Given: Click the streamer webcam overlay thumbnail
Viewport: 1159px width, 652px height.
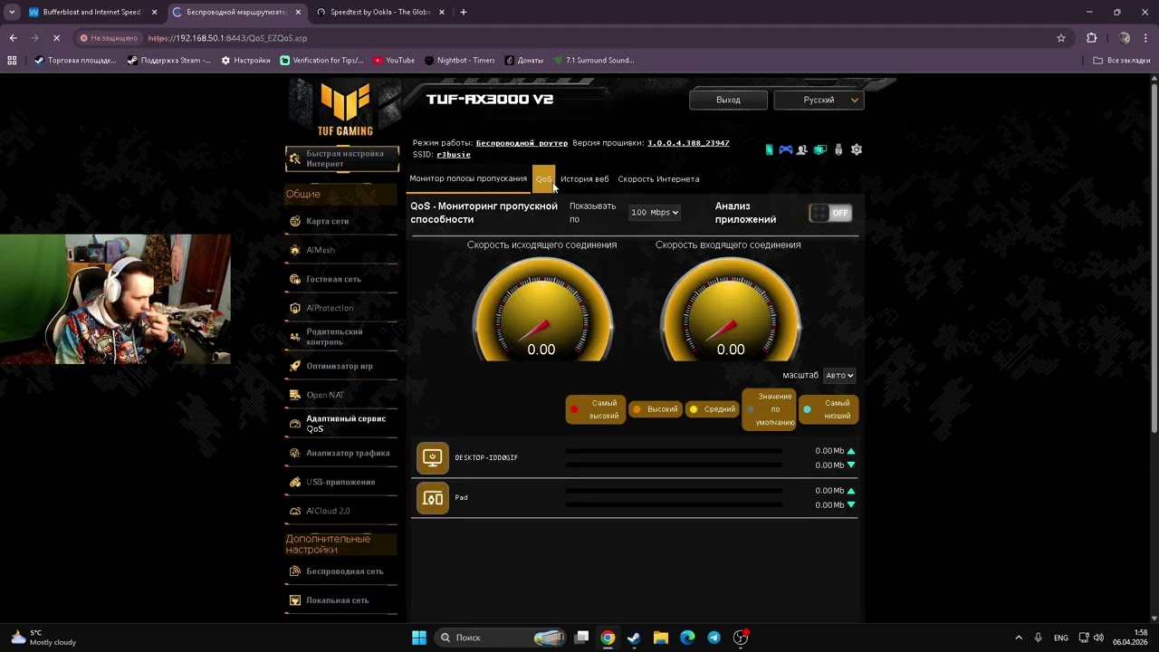Looking at the screenshot, I should pos(115,299).
